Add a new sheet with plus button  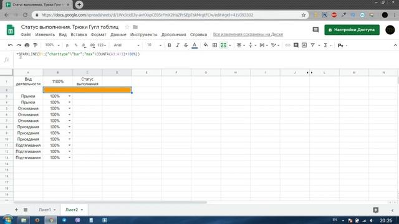coord(17,210)
